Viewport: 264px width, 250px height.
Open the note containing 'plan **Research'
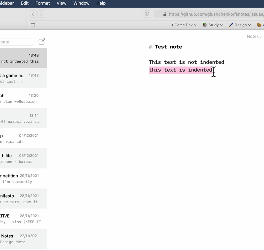23,98
